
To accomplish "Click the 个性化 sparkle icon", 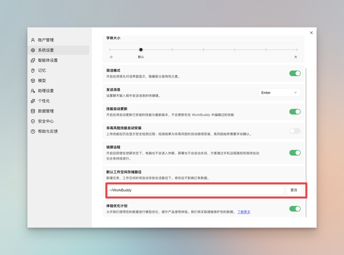I will [33, 101].
